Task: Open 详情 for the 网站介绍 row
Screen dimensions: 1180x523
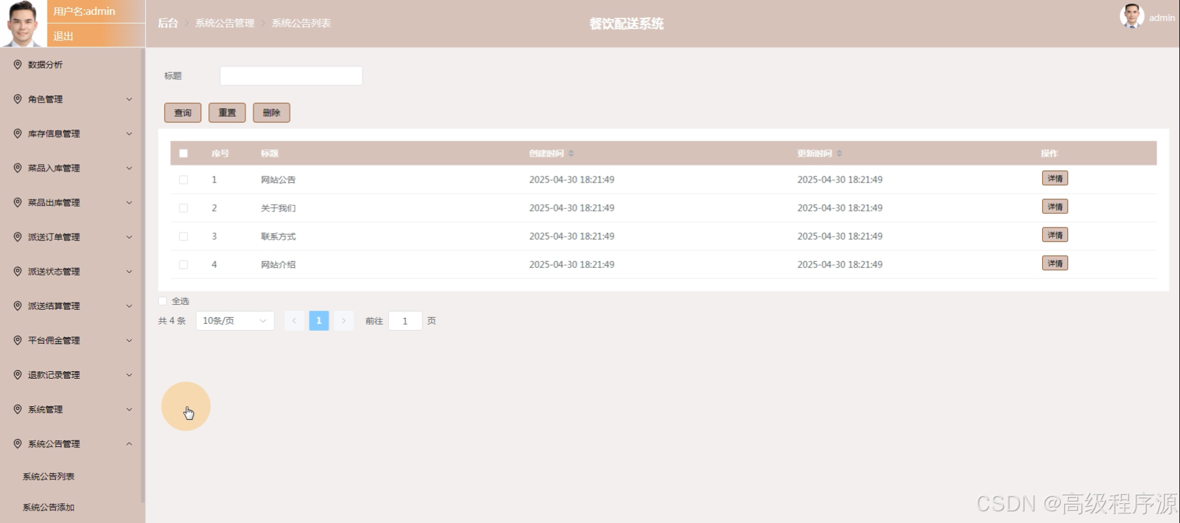Action: pos(1055,263)
